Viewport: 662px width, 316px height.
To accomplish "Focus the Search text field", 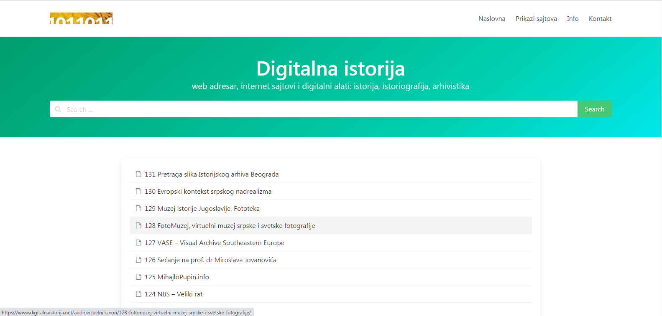I will coord(314,109).
